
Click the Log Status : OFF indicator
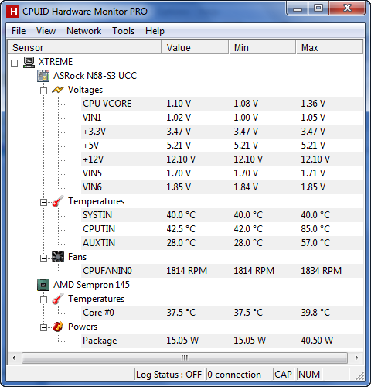click(x=169, y=375)
